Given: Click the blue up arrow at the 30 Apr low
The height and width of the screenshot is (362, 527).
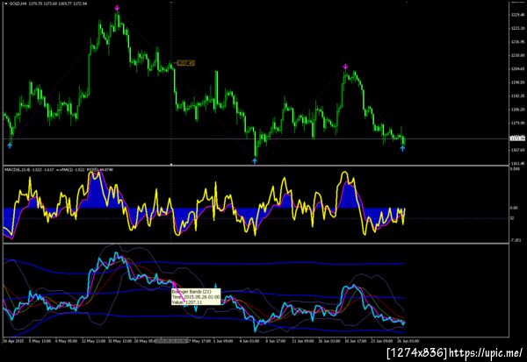Looking at the screenshot, I should (10, 146).
